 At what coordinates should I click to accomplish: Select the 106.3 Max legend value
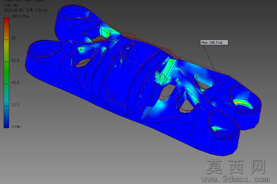(21, 16)
